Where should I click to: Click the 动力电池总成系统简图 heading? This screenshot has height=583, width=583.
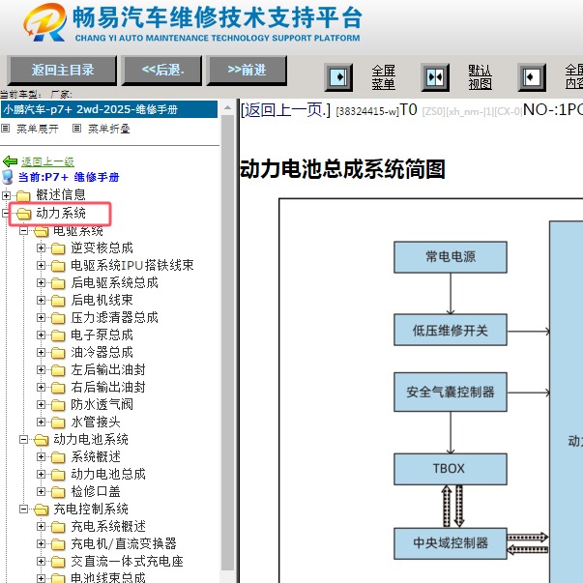[342, 169]
